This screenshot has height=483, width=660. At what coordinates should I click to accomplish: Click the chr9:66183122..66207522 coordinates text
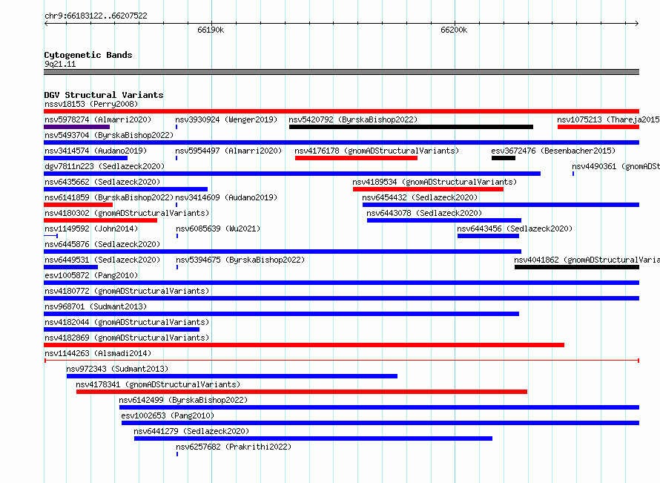[x=96, y=16]
